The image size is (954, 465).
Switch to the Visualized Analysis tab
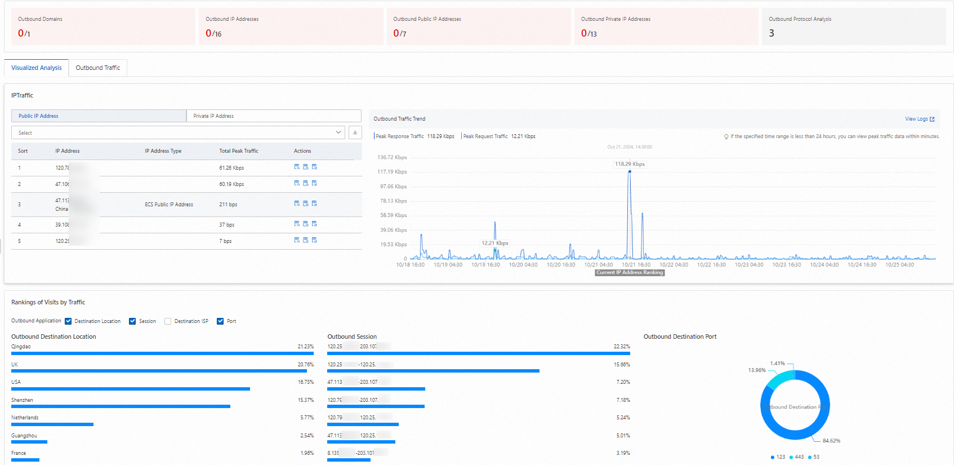click(x=37, y=68)
